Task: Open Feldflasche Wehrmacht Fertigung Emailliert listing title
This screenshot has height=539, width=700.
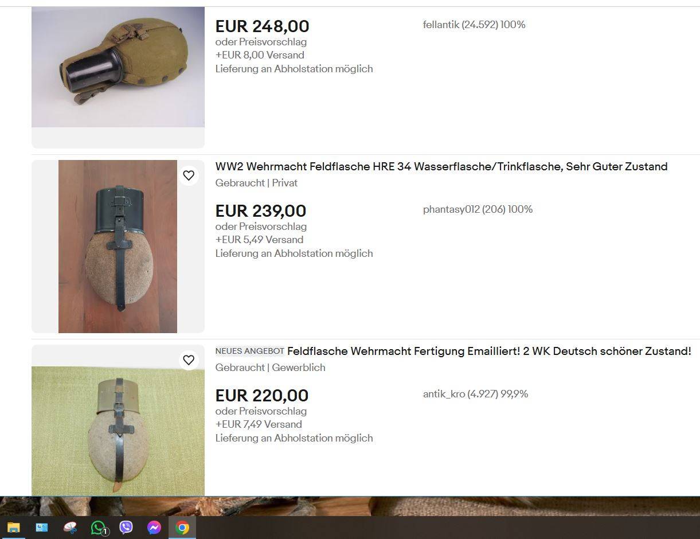Action: [x=489, y=351]
